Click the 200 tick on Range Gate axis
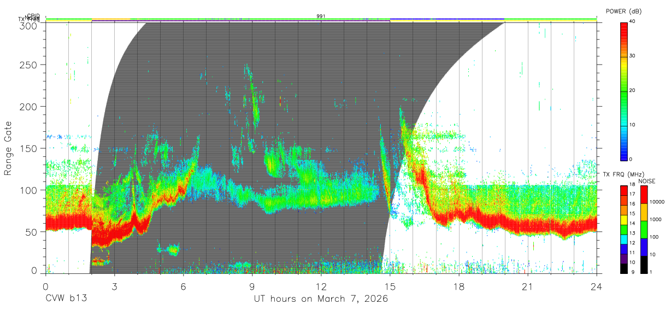 (x=30, y=106)
